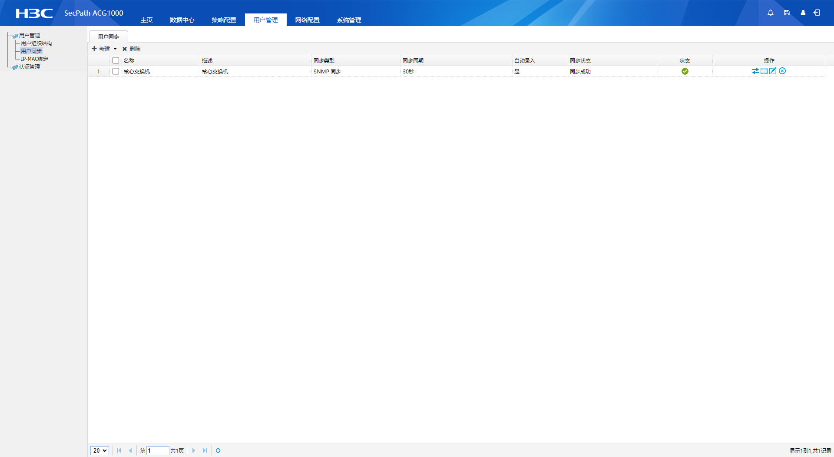Open the 网络配置 menu tab
This screenshot has width=834, height=457.
click(x=308, y=20)
